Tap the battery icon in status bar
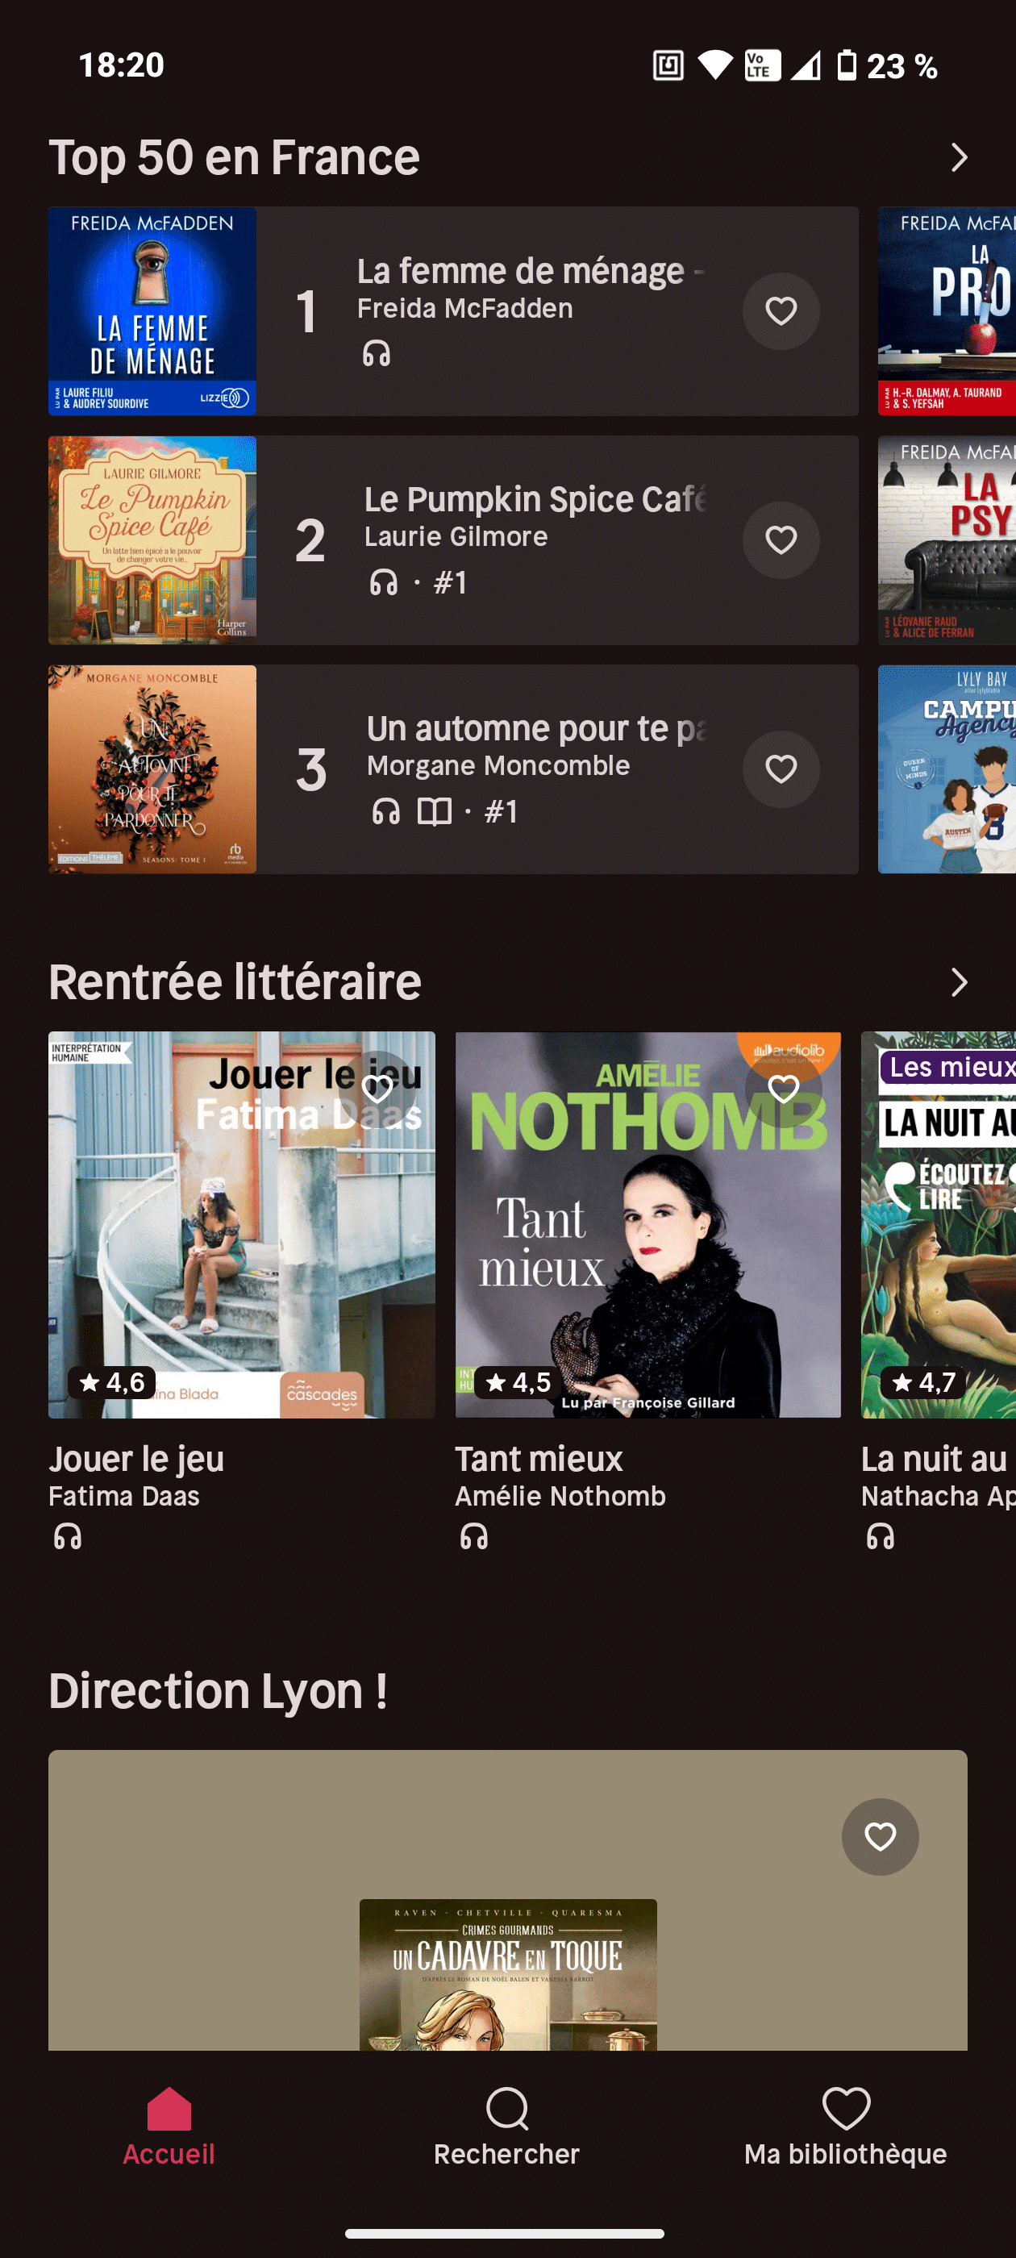Viewport: 1016px width, 2258px height. pos(846,66)
